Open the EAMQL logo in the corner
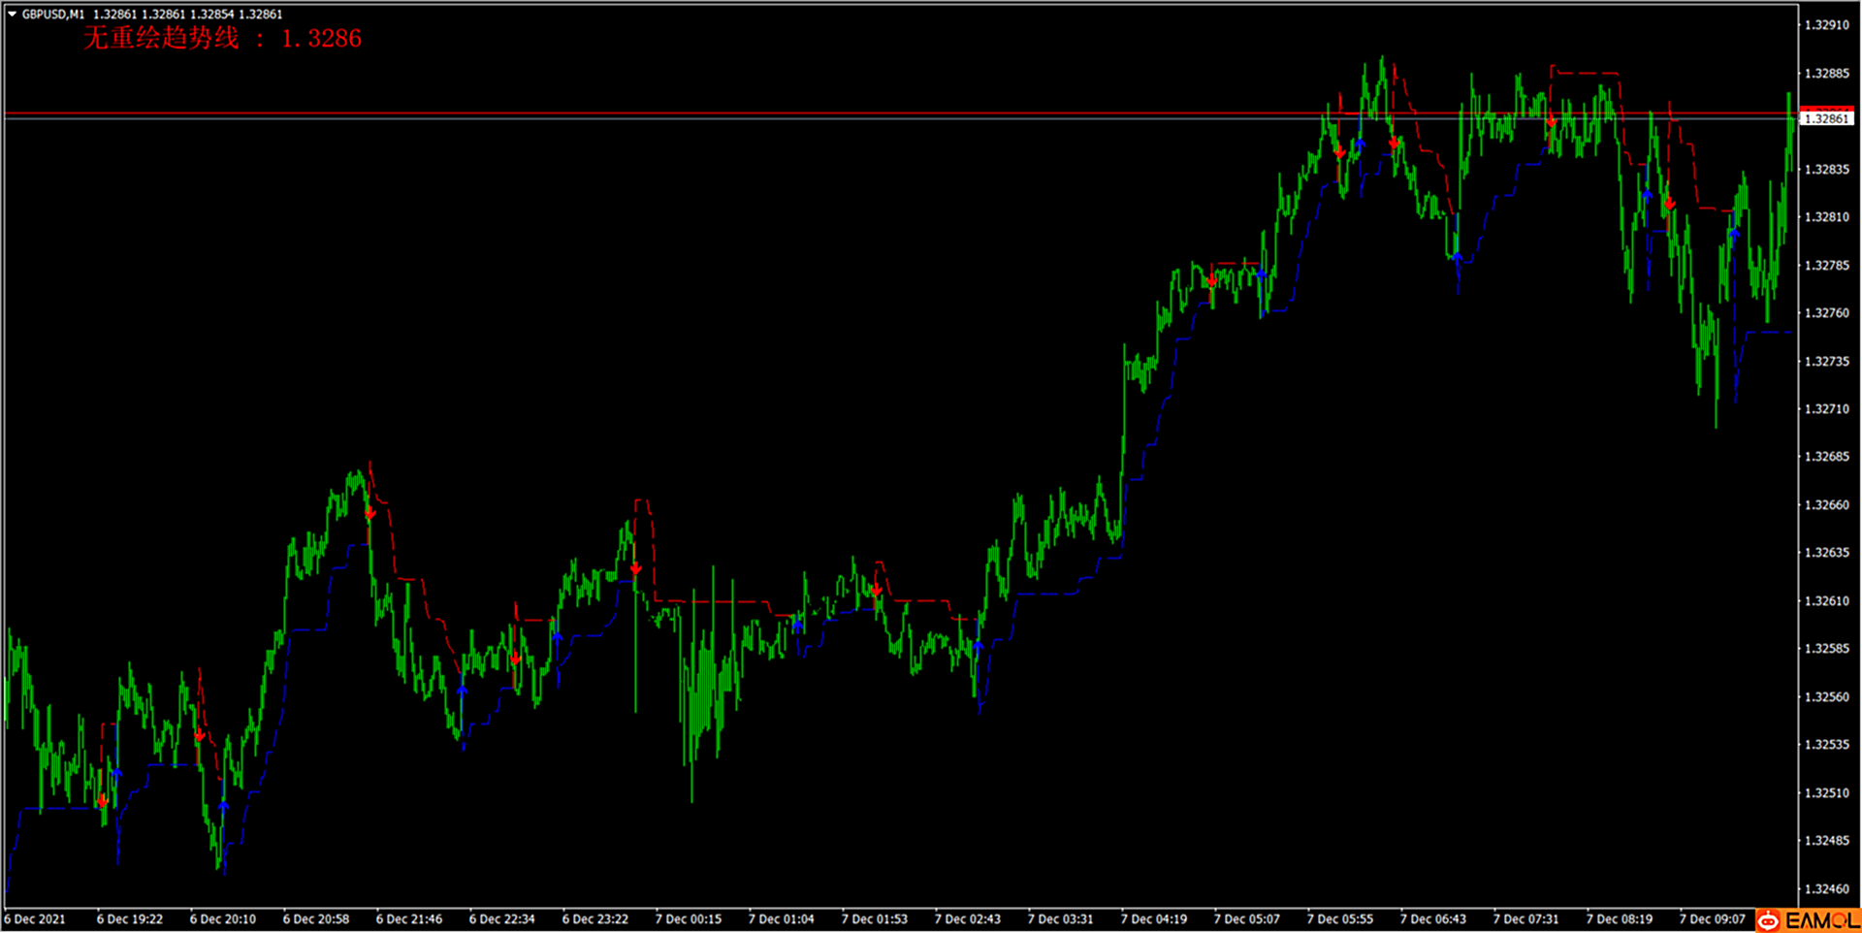 (1808, 920)
